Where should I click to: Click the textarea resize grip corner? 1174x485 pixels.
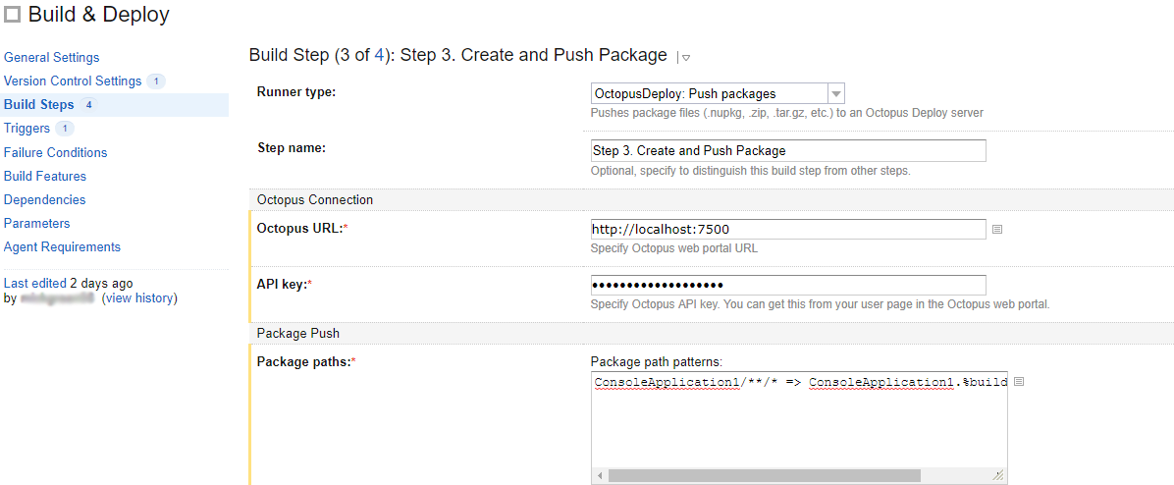998,475
